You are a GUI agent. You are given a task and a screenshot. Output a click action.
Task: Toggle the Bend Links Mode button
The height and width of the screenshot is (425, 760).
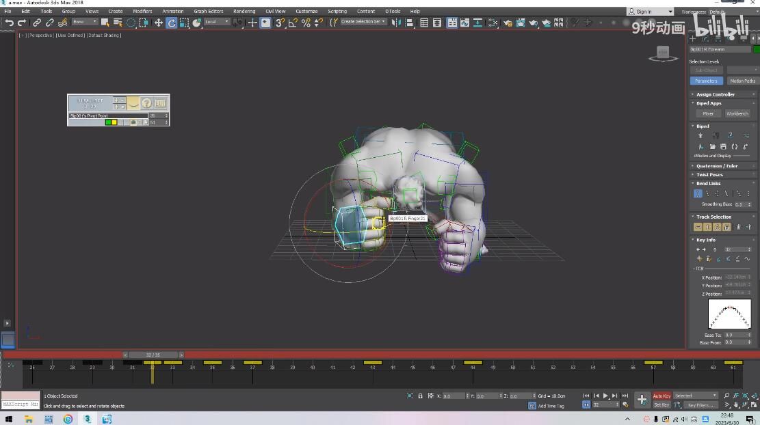tap(698, 193)
